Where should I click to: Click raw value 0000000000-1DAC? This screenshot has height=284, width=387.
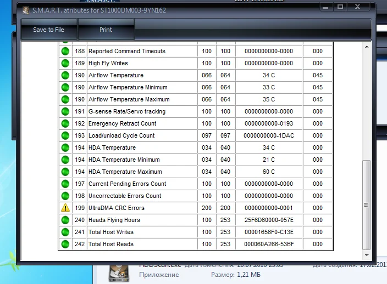[268, 135]
